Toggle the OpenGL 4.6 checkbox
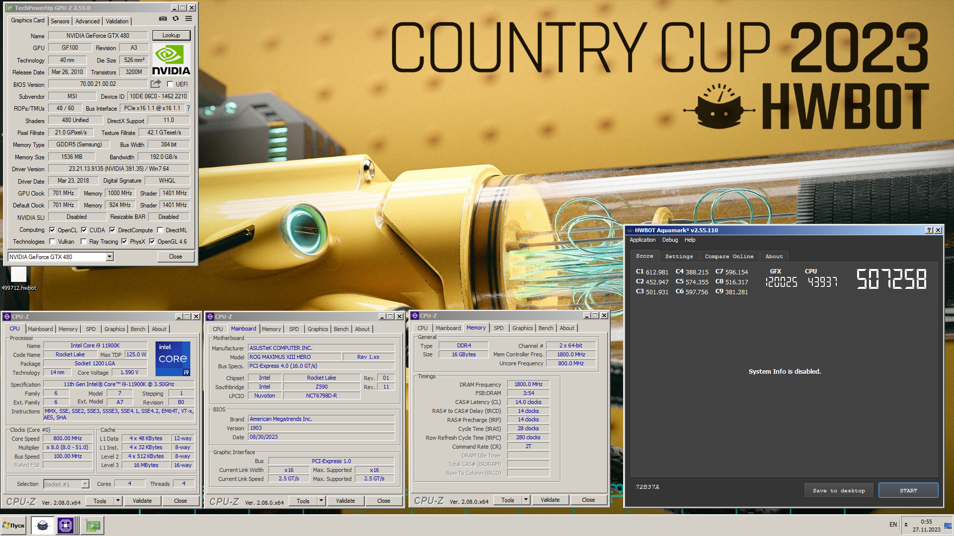Screen dimensions: 954x536 click(152, 242)
